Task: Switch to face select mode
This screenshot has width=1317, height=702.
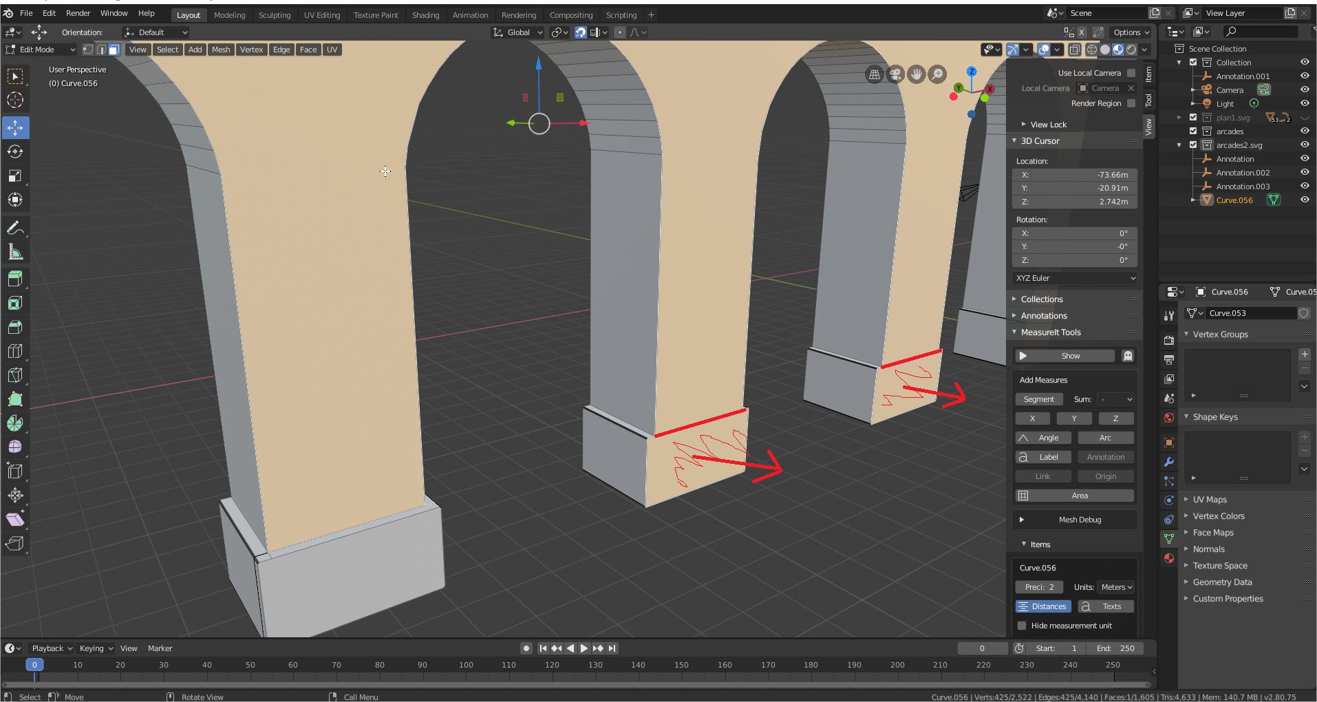Action: coord(114,50)
